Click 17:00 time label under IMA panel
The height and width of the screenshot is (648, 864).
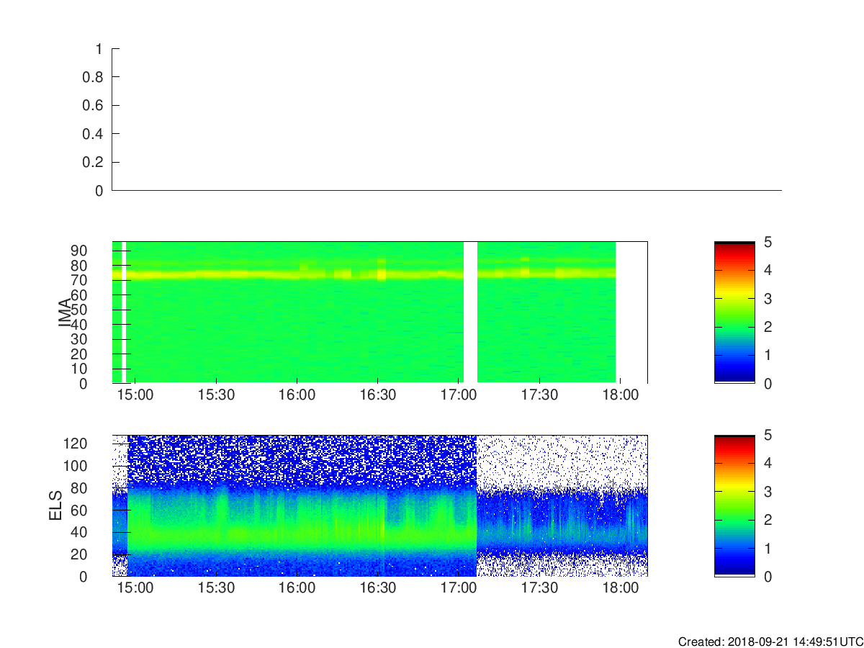tap(459, 395)
